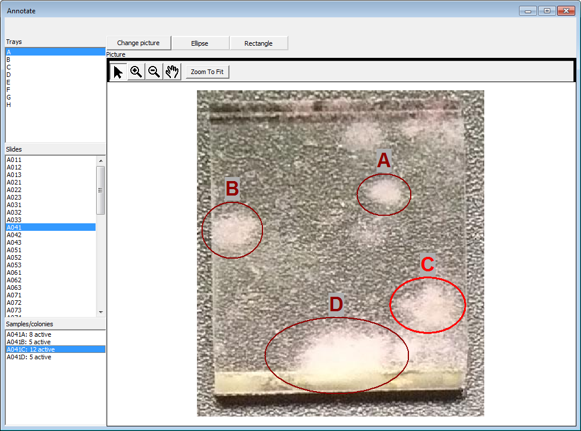Select slide A022
Screen dimensions: 581x431
(51, 190)
